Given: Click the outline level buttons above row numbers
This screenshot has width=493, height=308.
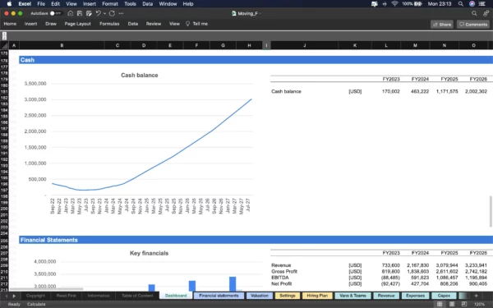Looking at the screenshot, I should click(x=4, y=36).
